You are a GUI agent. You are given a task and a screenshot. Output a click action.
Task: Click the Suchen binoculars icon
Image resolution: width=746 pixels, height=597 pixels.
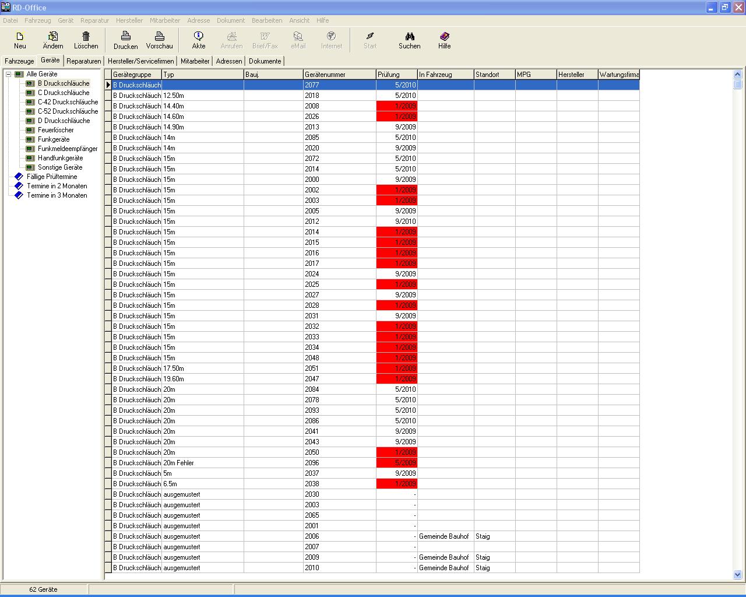pos(410,36)
